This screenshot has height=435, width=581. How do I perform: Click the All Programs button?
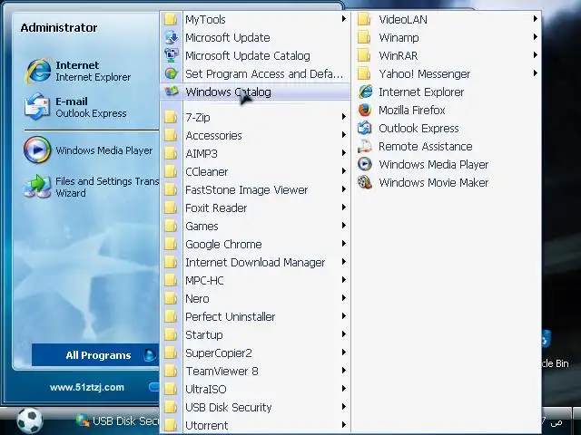95,355
